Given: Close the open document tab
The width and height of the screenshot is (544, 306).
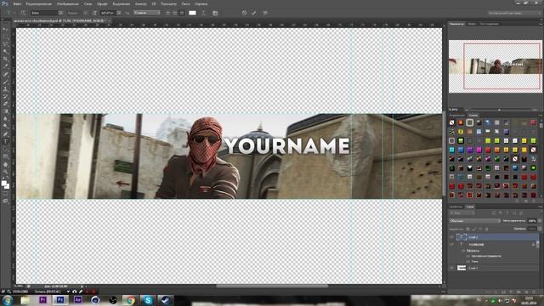Looking at the screenshot, I should tap(109, 20).
